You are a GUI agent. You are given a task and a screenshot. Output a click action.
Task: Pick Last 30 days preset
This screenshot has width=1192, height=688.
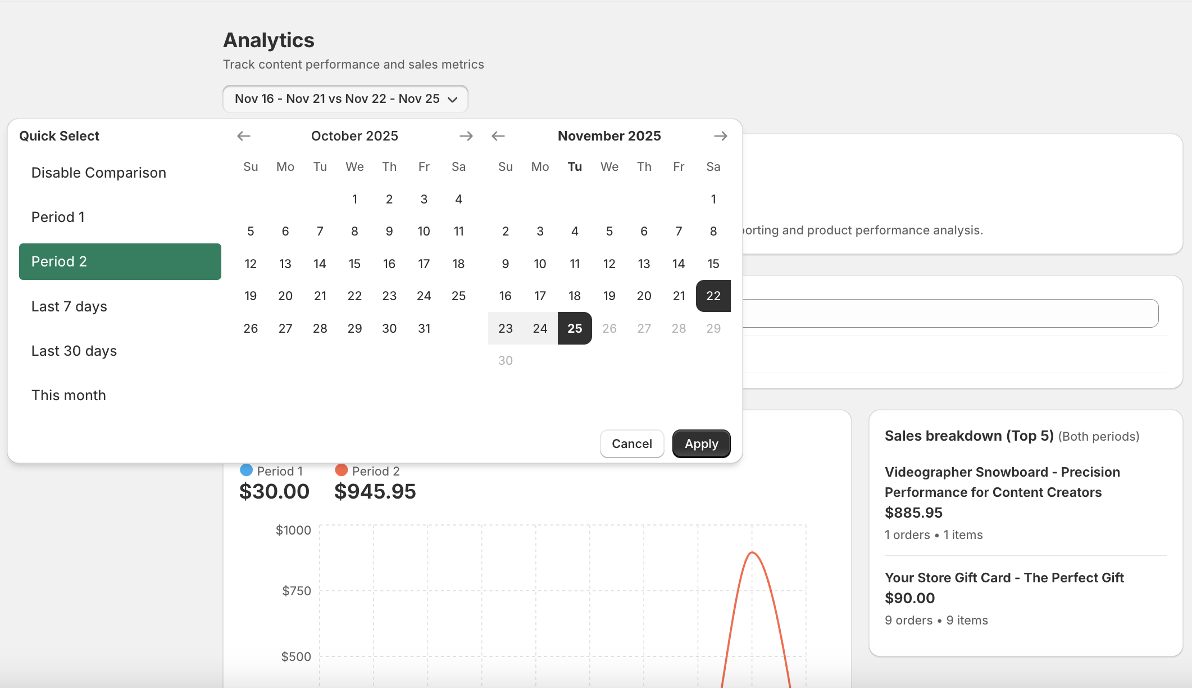click(74, 351)
